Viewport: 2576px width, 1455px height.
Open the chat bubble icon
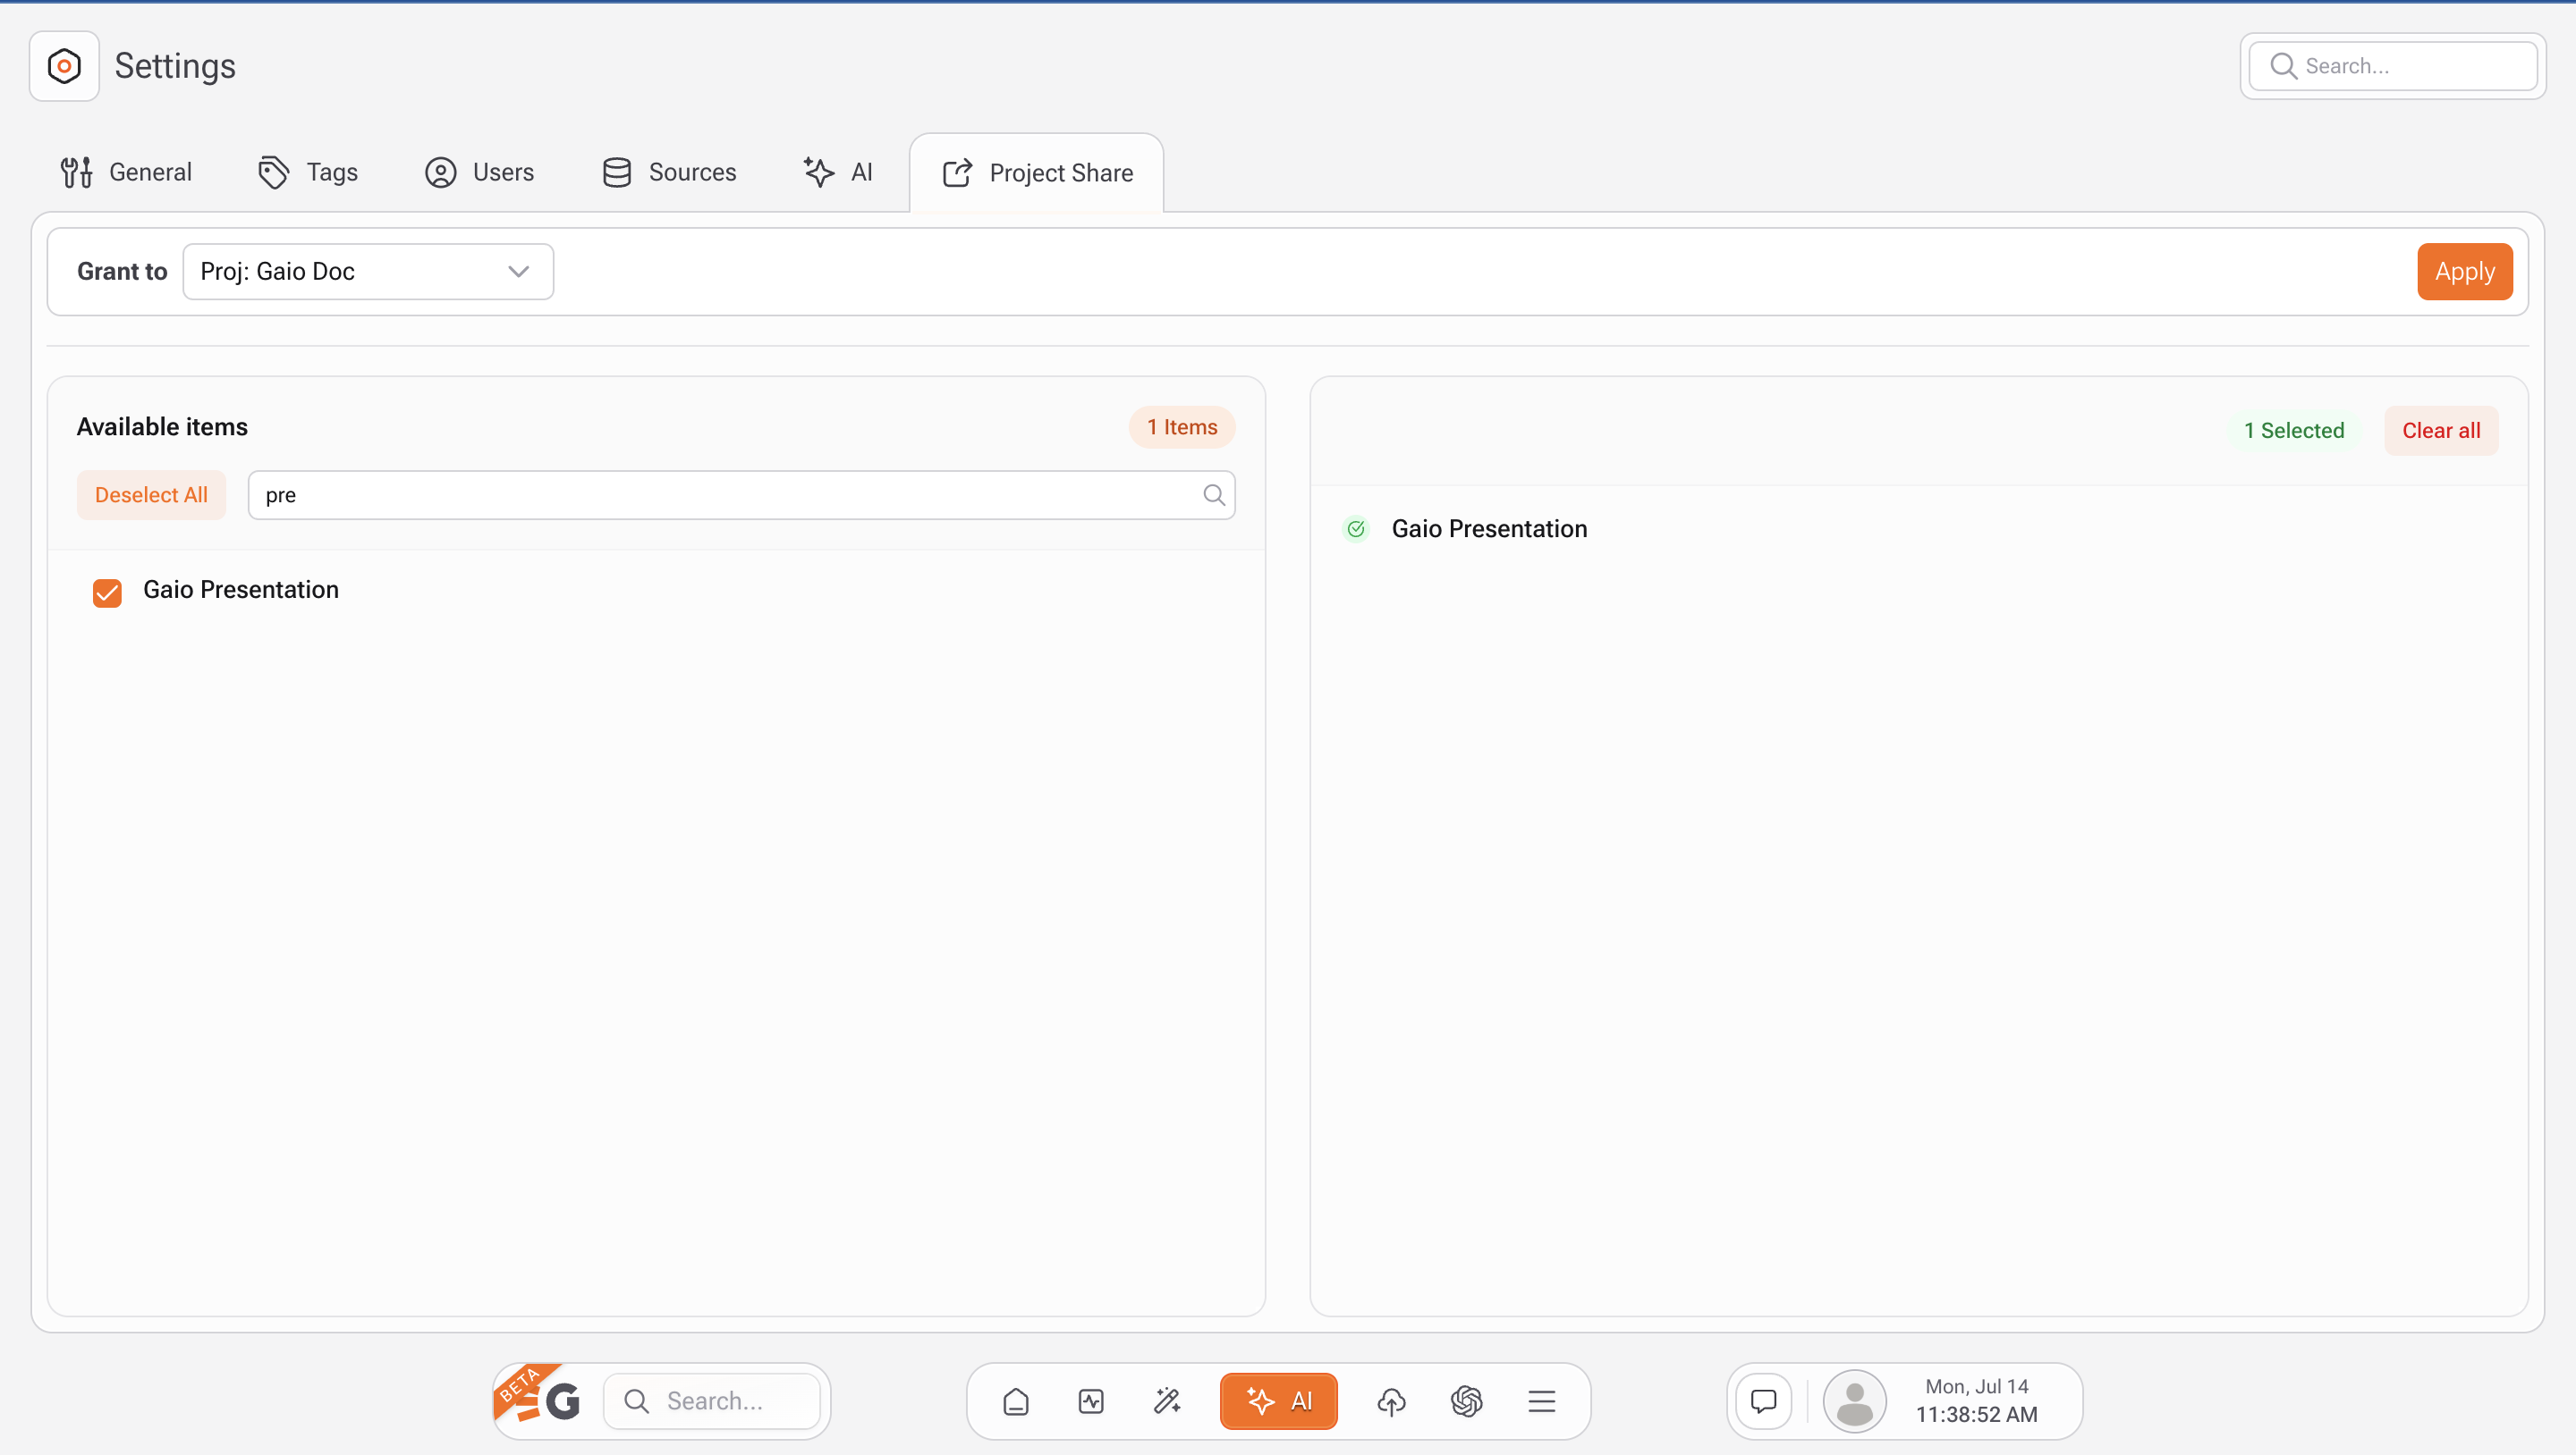(1763, 1401)
